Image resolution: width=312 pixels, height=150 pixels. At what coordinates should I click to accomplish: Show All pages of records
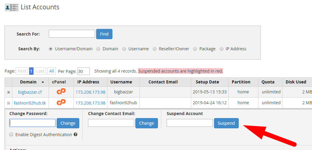(52, 71)
